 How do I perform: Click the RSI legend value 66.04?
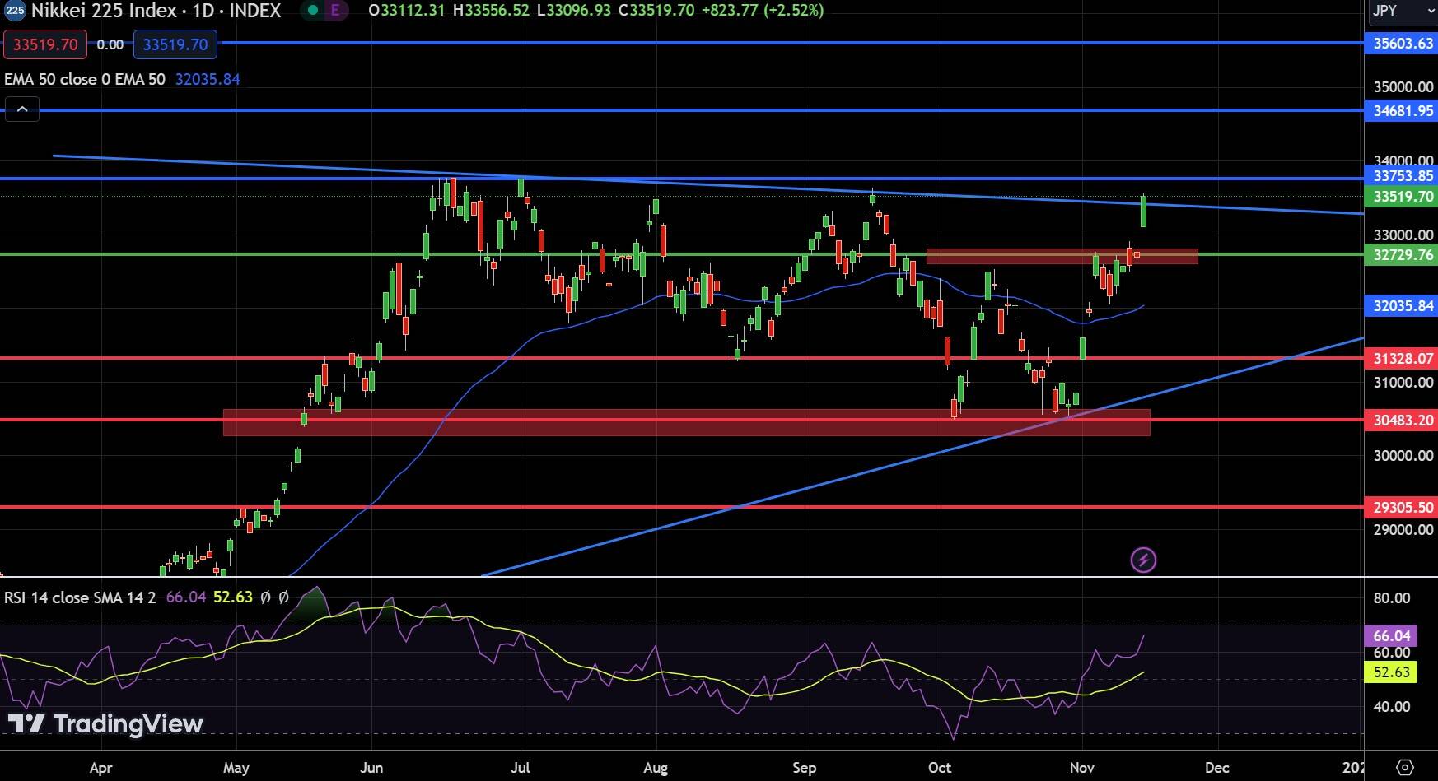[x=186, y=597]
